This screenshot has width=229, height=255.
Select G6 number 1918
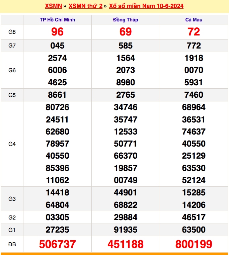(x=194, y=58)
